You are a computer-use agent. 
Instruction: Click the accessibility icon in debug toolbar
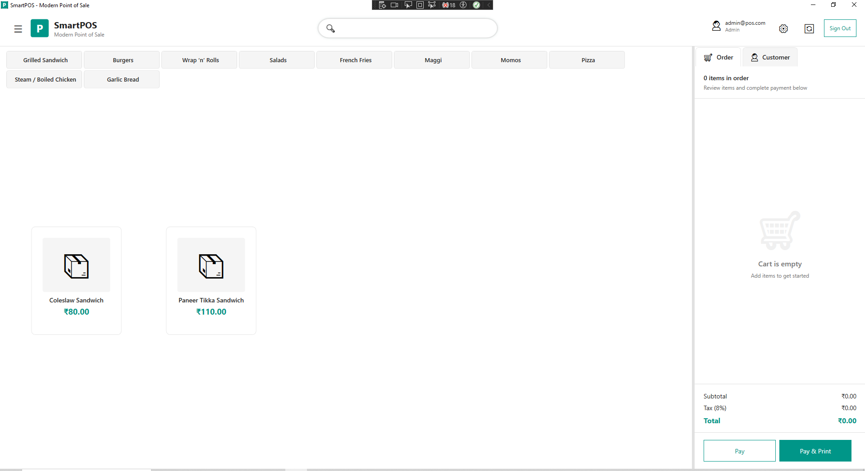463,5
